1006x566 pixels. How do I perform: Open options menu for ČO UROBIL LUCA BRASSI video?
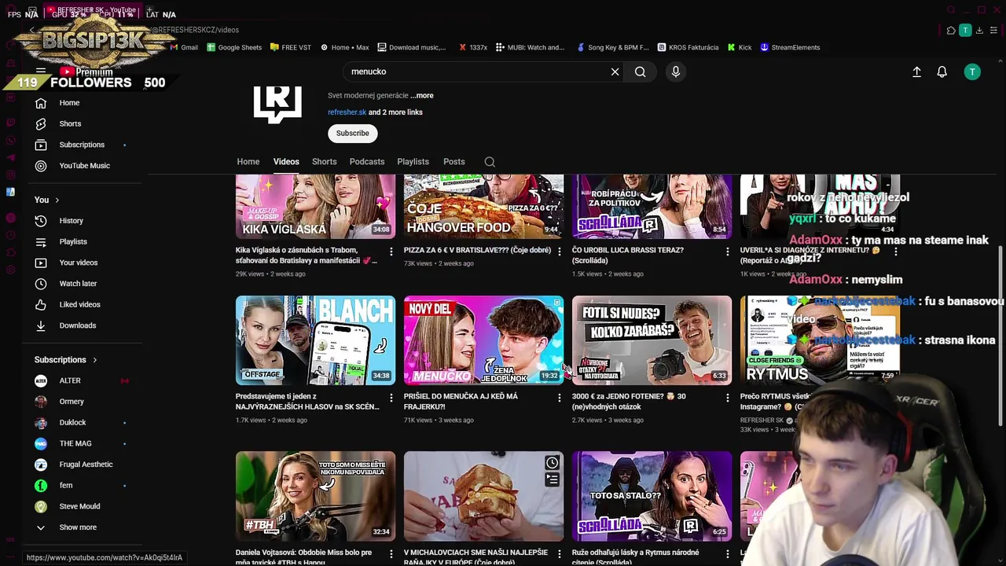coord(727,252)
